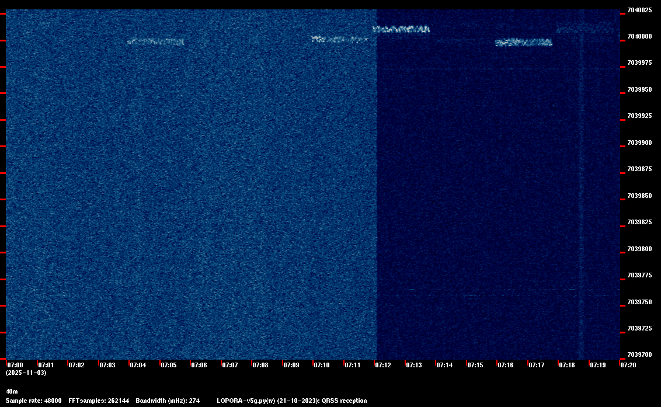Click the 7039725 frequency label
The width and height of the screenshot is (661, 407).
pos(639,328)
